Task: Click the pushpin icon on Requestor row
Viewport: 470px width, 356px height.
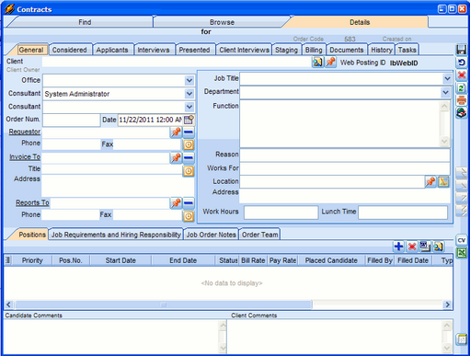Action: point(176,132)
